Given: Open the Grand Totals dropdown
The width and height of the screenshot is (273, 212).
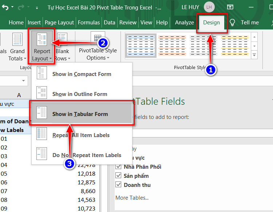Looking at the screenshot, I should (17, 47).
